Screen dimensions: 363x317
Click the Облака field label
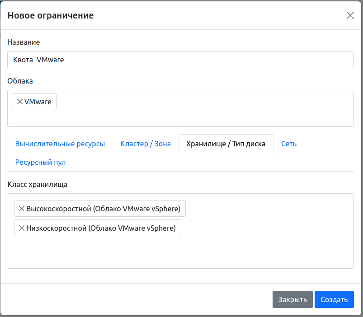coord(20,81)
